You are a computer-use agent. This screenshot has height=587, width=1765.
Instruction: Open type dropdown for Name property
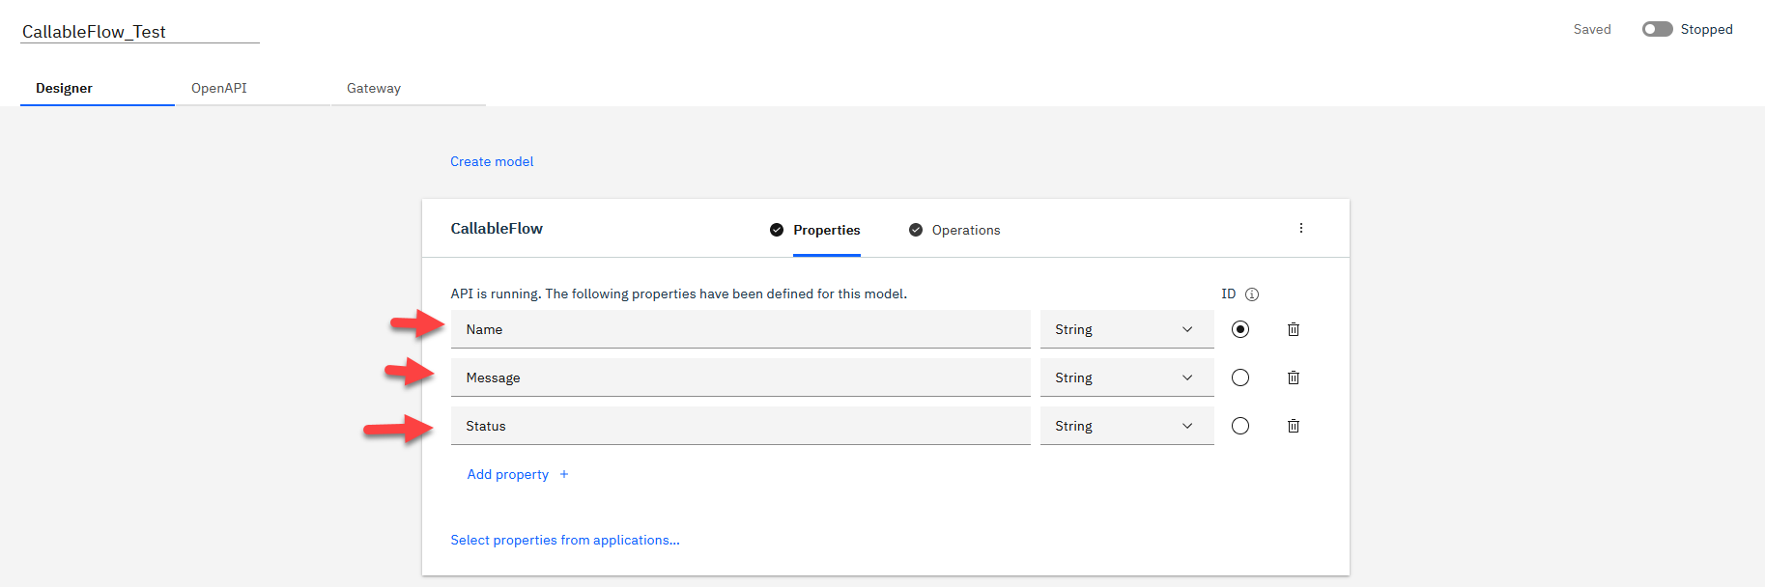(1126, 329)
